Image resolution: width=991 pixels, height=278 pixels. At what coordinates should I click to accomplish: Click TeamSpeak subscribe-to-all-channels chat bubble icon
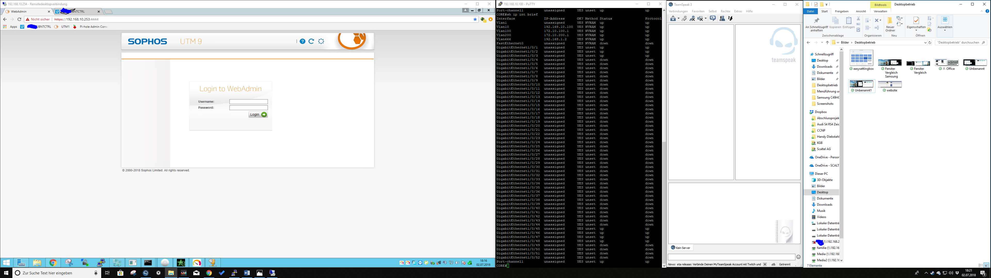click(x=713, y=19)
